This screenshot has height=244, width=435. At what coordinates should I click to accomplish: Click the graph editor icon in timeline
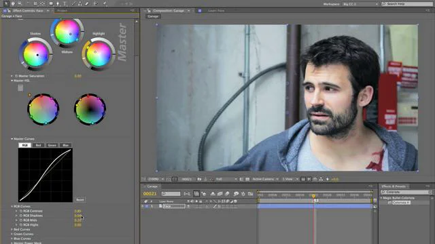point(250,194)
